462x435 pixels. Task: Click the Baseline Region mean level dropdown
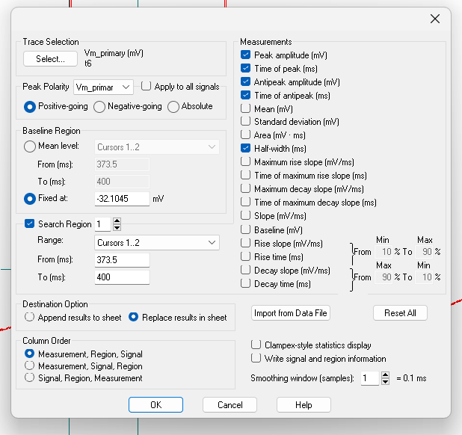[157, 147]
